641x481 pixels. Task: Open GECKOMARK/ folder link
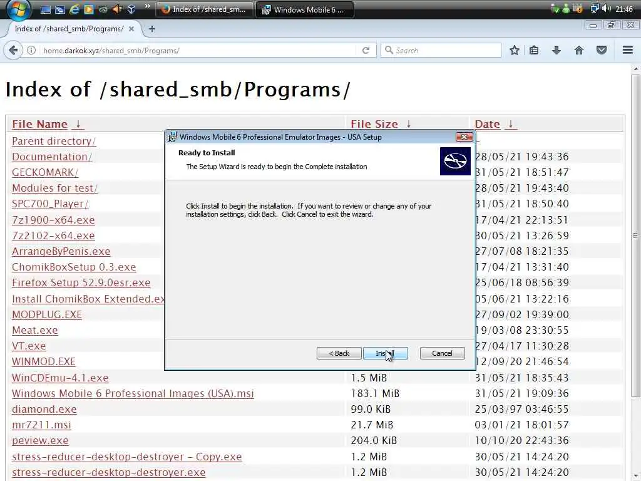[x=45, y=172]
